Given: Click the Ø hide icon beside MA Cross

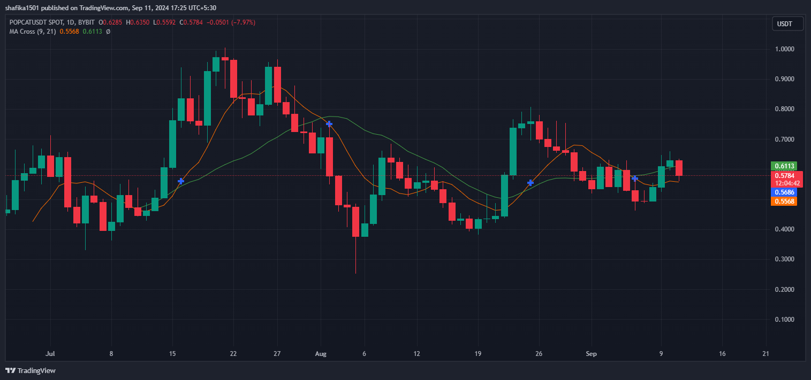Looking at the screenshot, I should click(x=107, y=31).
